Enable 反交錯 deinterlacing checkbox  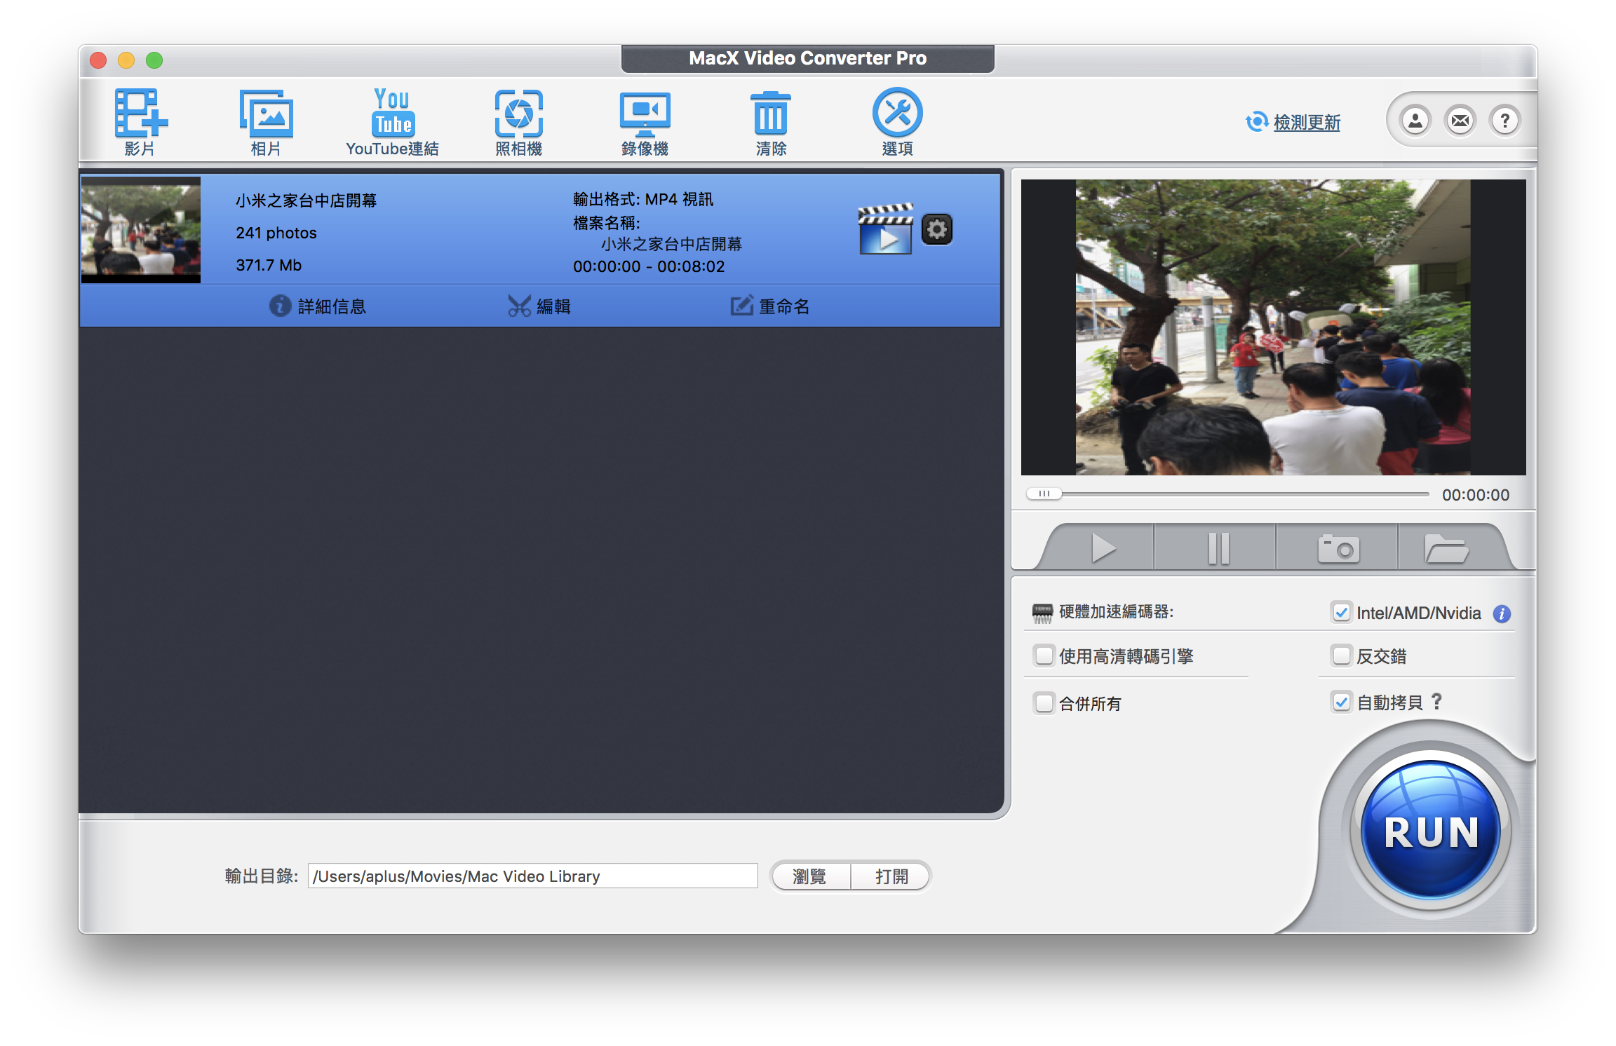click(x=1341, y=656)
